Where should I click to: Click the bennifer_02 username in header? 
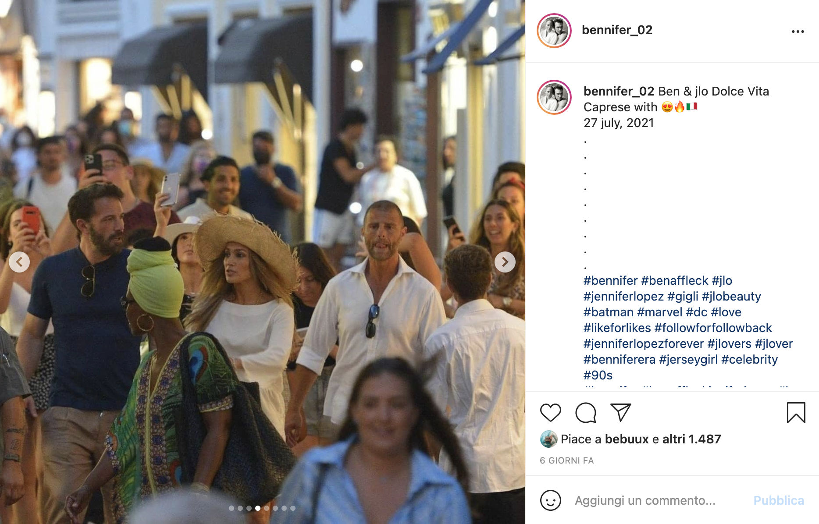(617, 30)
